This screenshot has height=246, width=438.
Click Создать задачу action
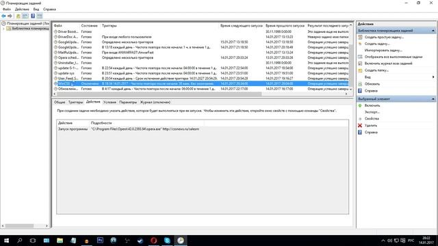click(377, 44)
